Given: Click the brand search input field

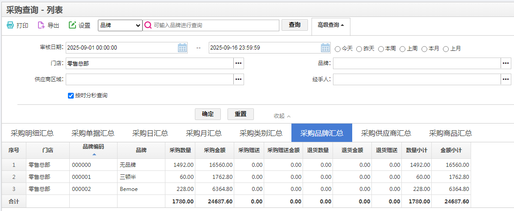Looking at the screenshot, I should pyautogui.click(x=215, y=25).
